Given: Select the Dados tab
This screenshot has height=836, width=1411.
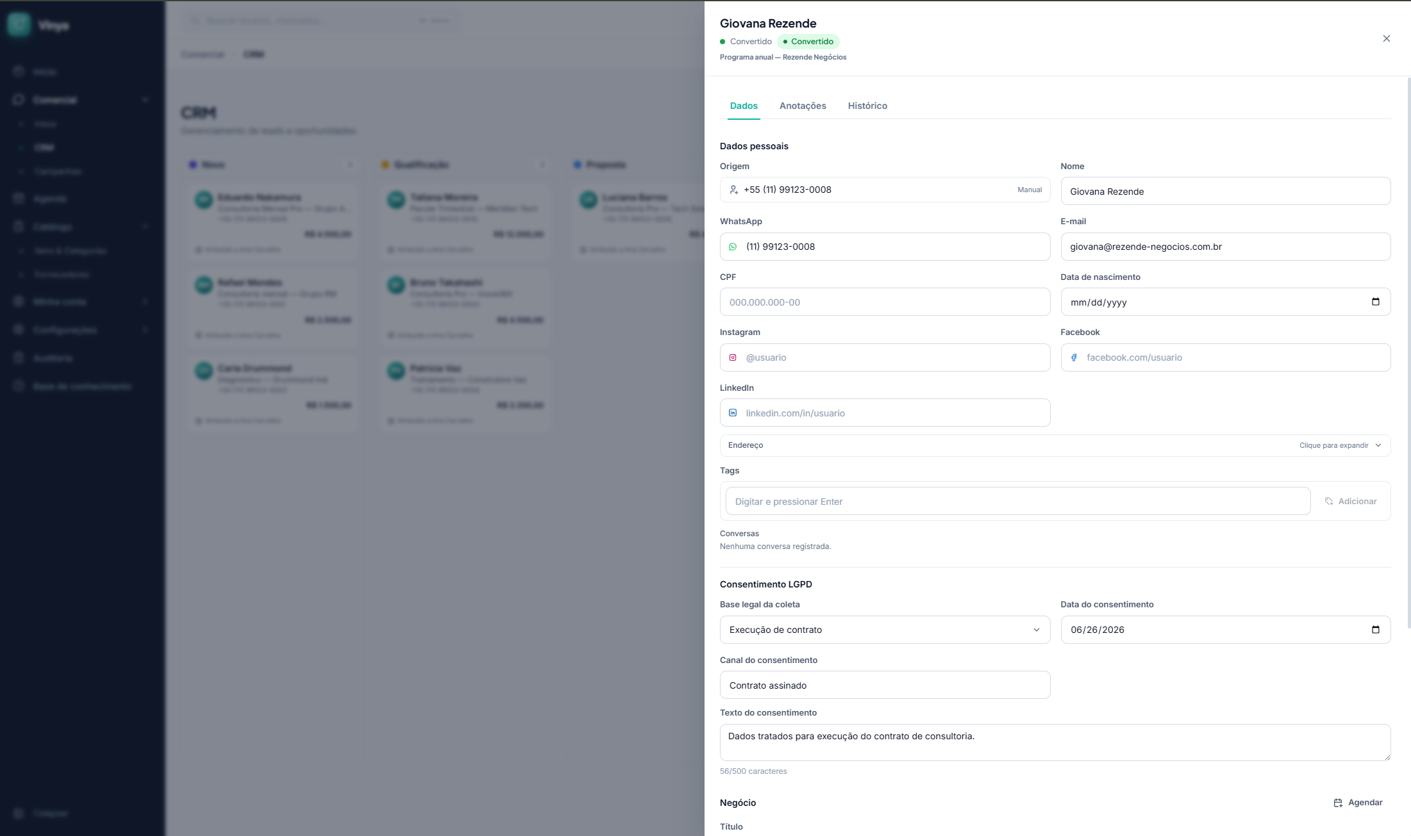Looking at the screenshot, I should coord(744,106).
